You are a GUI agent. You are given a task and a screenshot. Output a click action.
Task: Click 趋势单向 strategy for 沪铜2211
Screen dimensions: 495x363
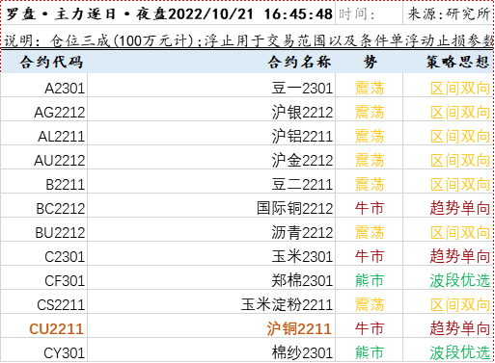[460, 328]
